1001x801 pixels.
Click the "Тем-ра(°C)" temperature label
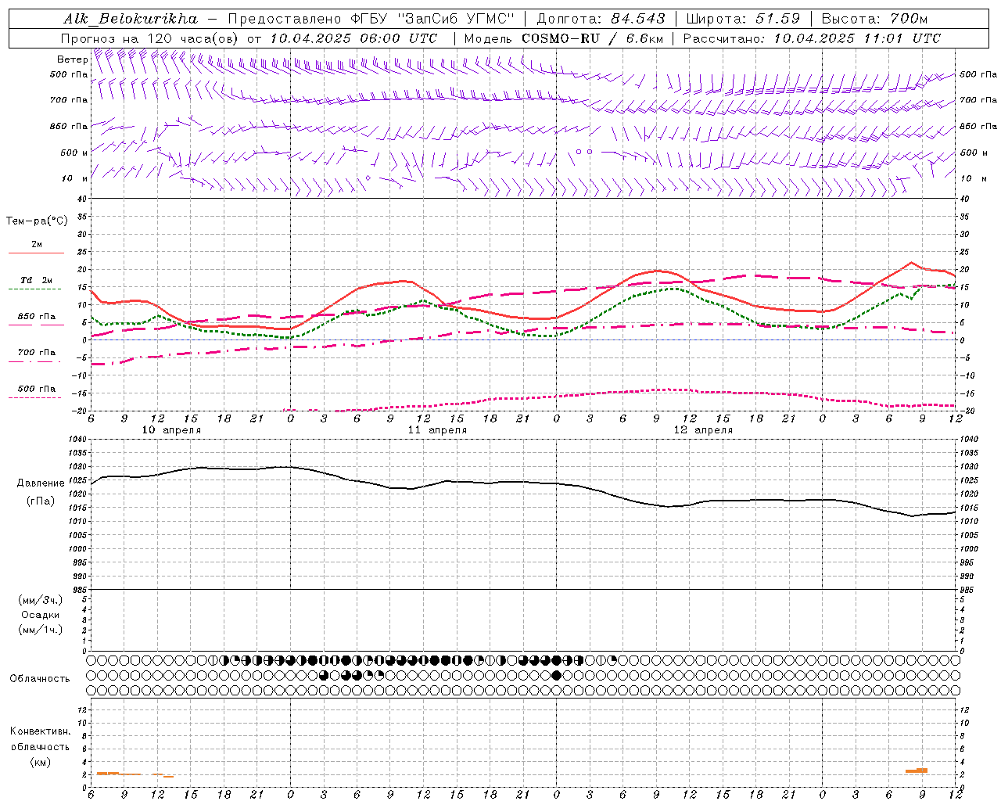click(37, 221)
